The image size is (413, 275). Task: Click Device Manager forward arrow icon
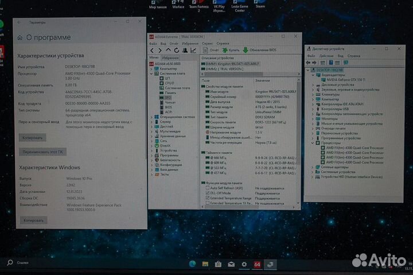coord(314,63)
